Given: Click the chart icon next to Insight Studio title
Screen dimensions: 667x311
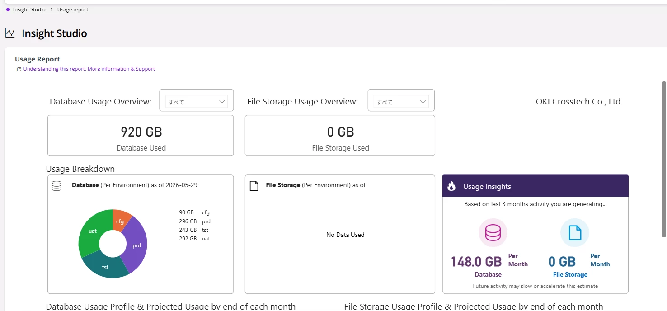Looking at the screenshot, I should pos(10,33).
